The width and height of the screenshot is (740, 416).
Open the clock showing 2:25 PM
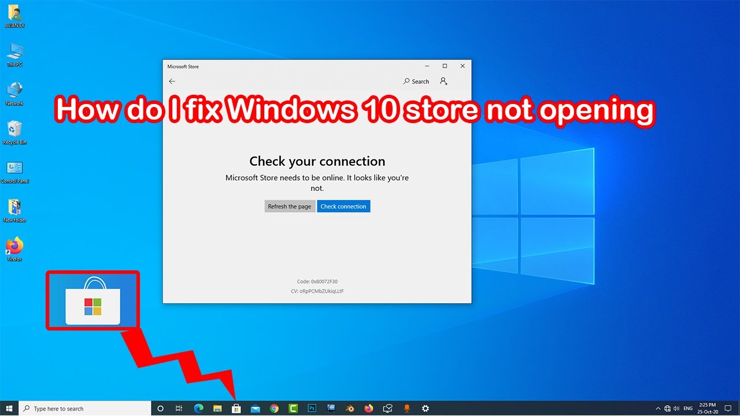[x=709, y=408]
